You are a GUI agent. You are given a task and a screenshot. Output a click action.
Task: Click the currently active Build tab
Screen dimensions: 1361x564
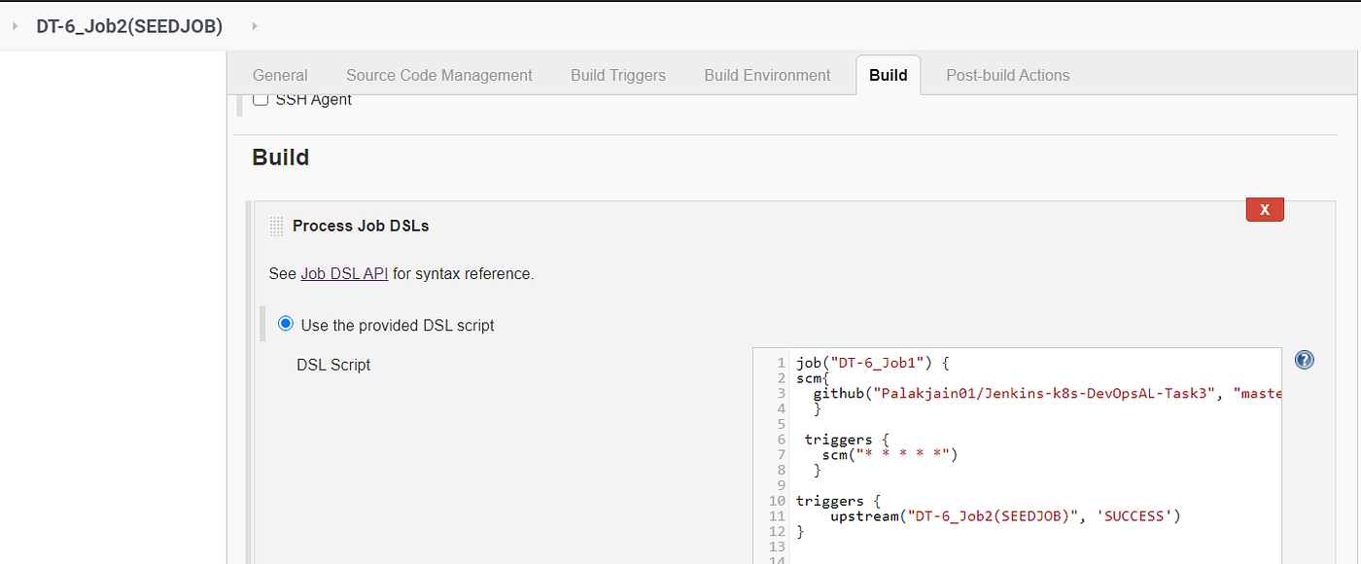[x=888, y=75]
